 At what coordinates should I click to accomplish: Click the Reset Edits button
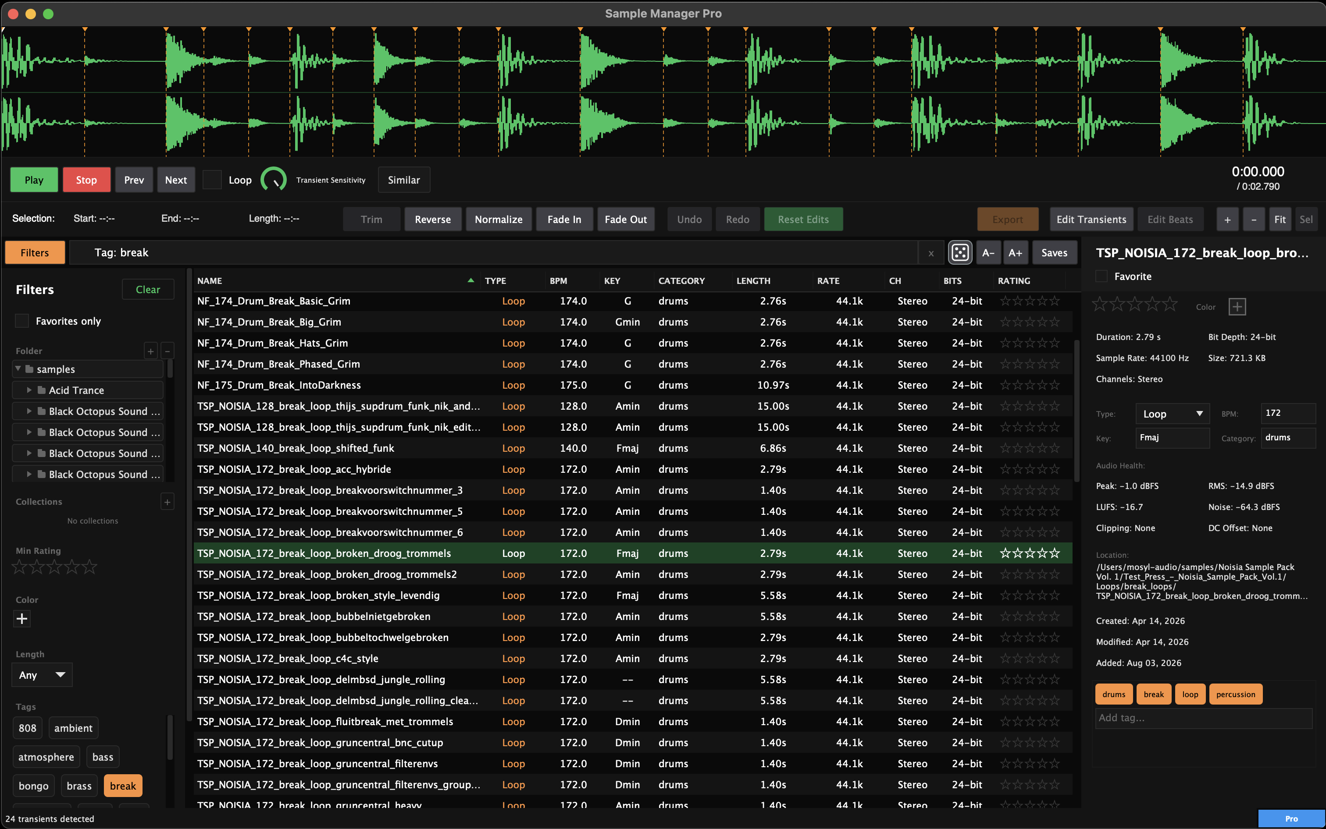coord(803,220)
